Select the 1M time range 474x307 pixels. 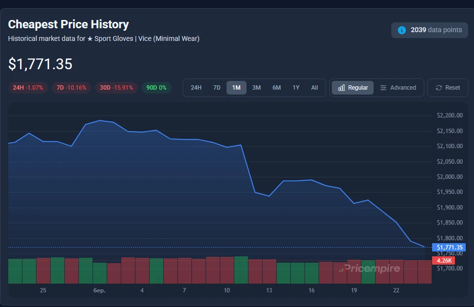236,88
